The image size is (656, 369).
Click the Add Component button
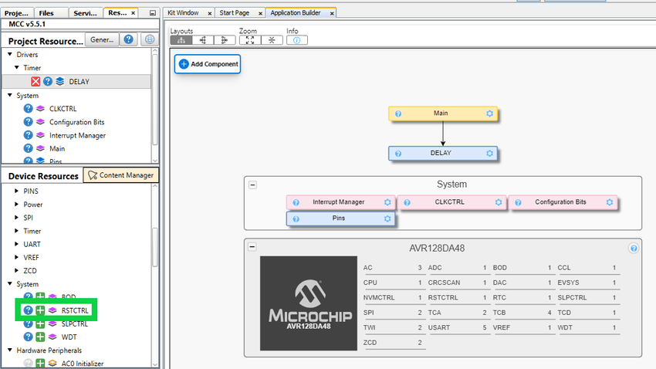click(x=208, y=64)
